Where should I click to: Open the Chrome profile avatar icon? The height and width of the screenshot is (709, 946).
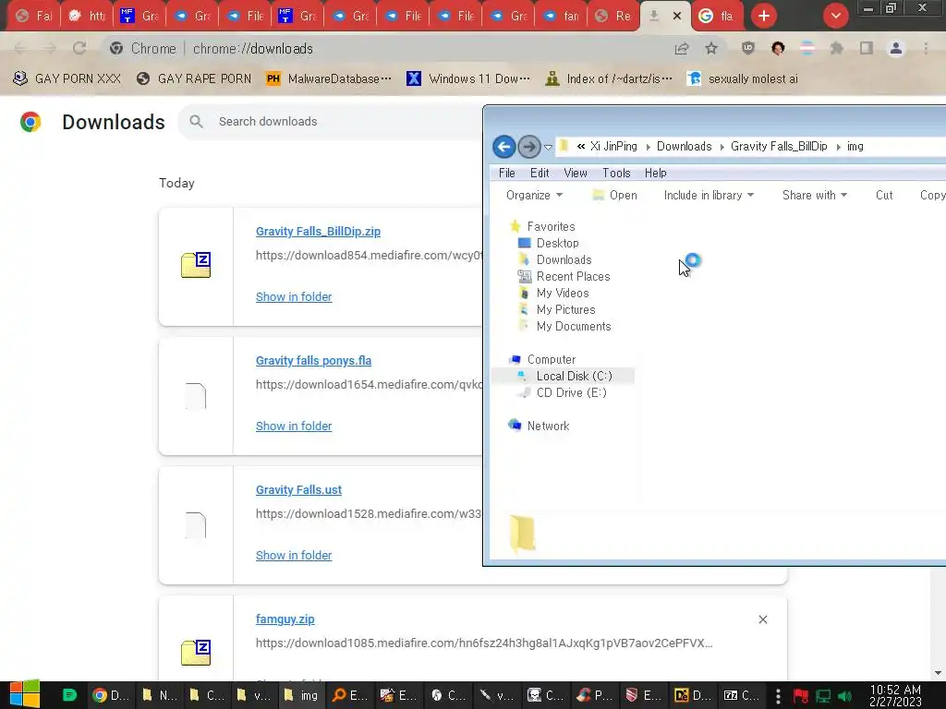(896, 48)
